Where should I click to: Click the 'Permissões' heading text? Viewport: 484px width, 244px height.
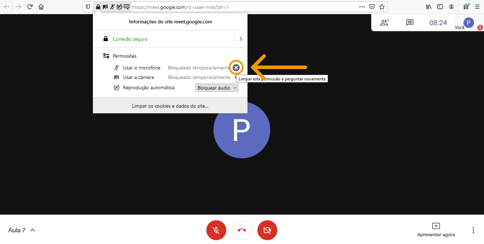click(124, 56)
